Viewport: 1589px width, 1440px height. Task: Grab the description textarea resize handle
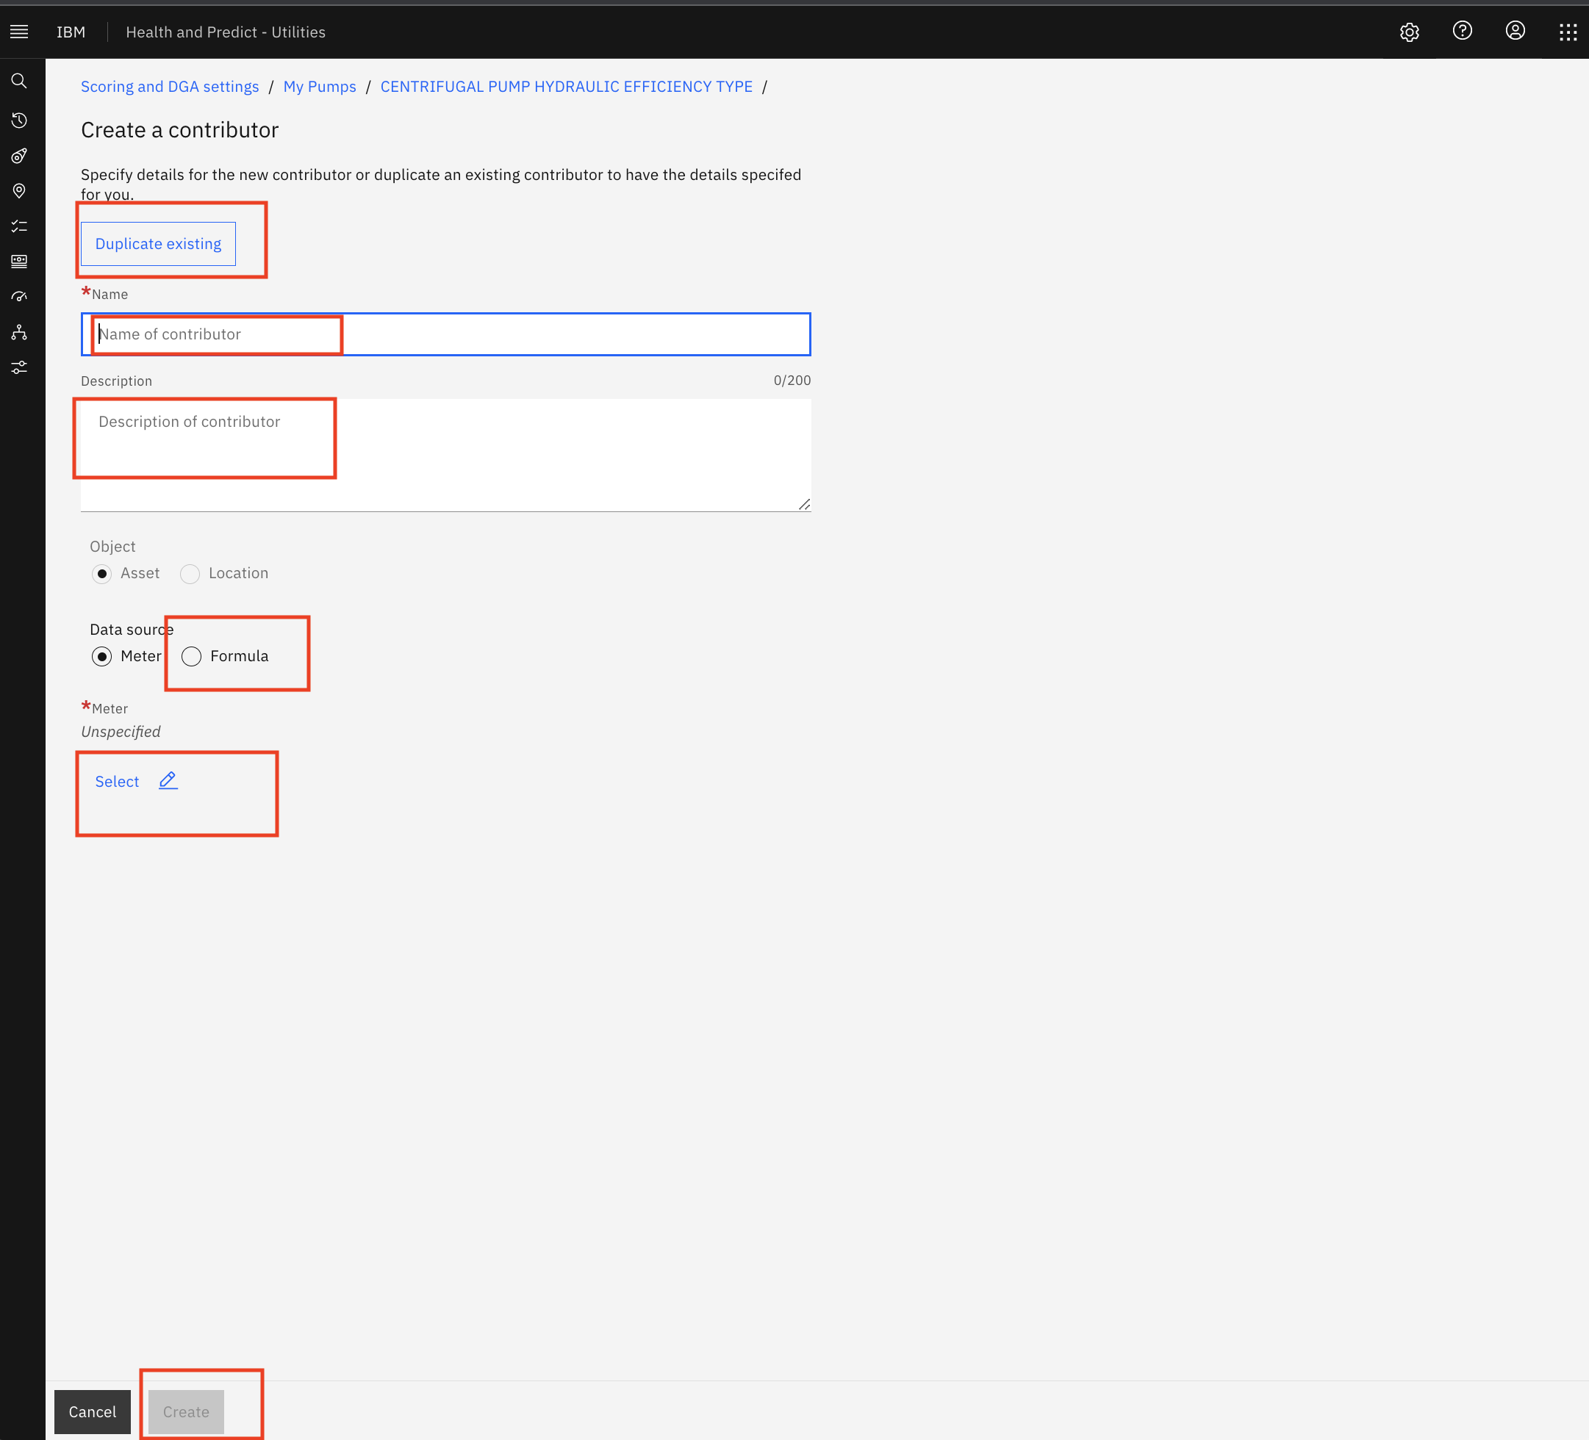tap(804, 504)
